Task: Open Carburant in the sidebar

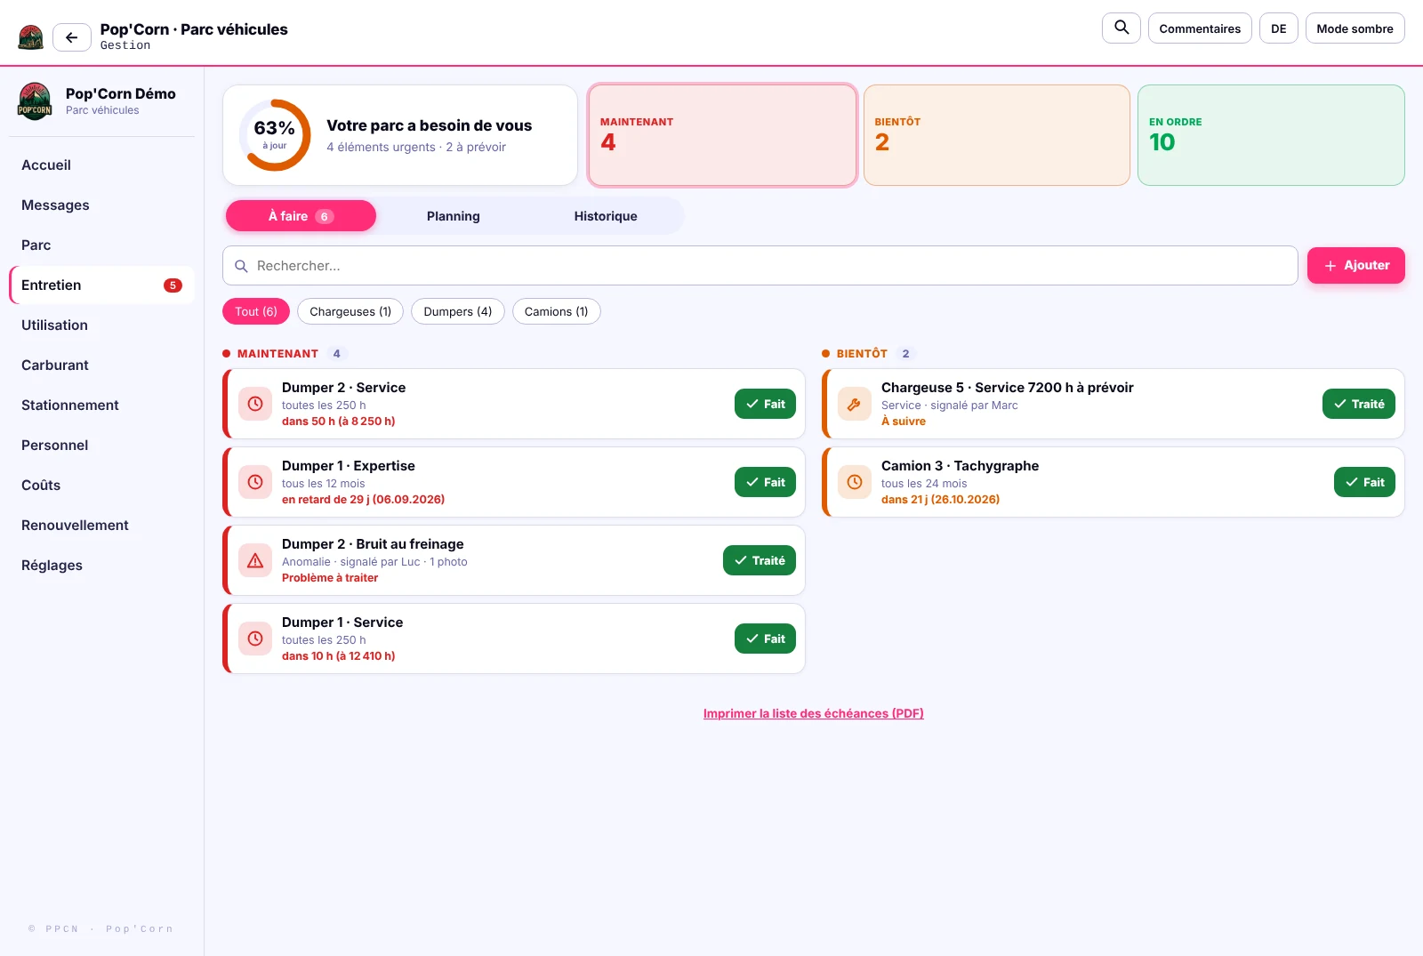Action: click(x=101, y=366)
